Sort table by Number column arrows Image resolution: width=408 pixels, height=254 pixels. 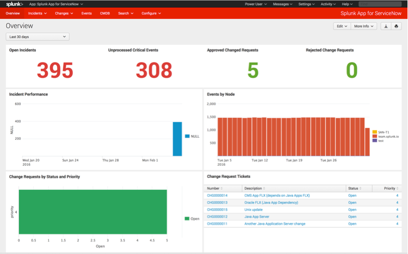point(221,188)
